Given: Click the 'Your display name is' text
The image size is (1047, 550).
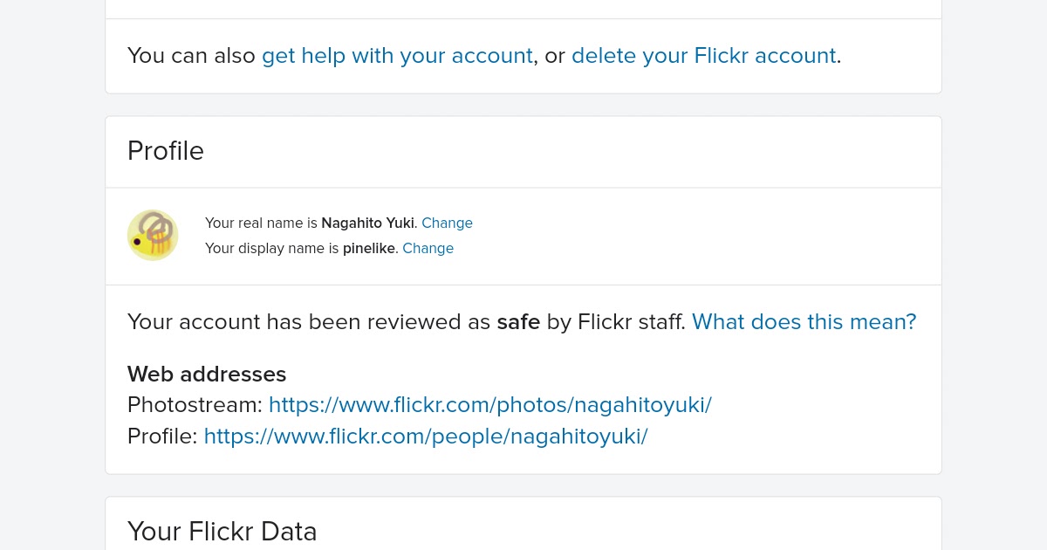Looking at the screenshot, I should tap(271, 248).
